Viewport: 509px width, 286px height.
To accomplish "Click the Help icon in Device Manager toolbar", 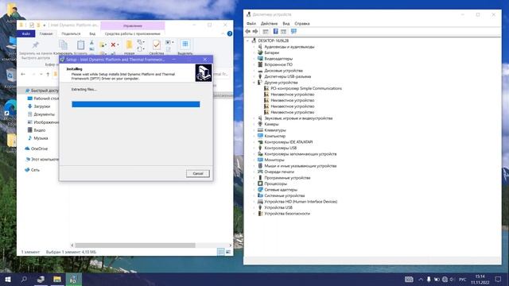I will coord(276,32).
